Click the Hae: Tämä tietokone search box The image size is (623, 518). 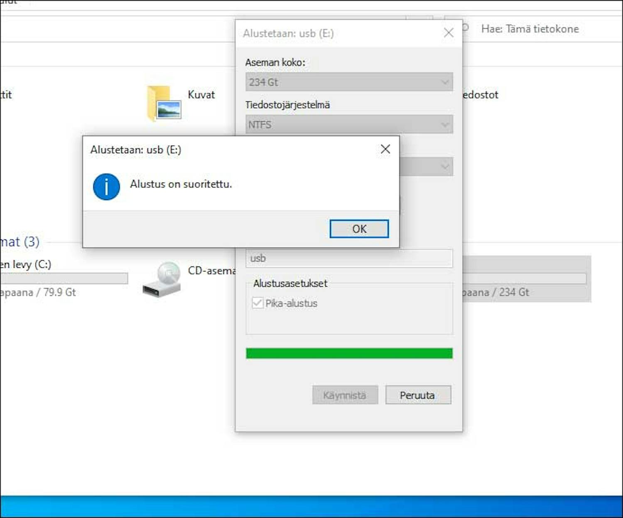click(530, 29)
